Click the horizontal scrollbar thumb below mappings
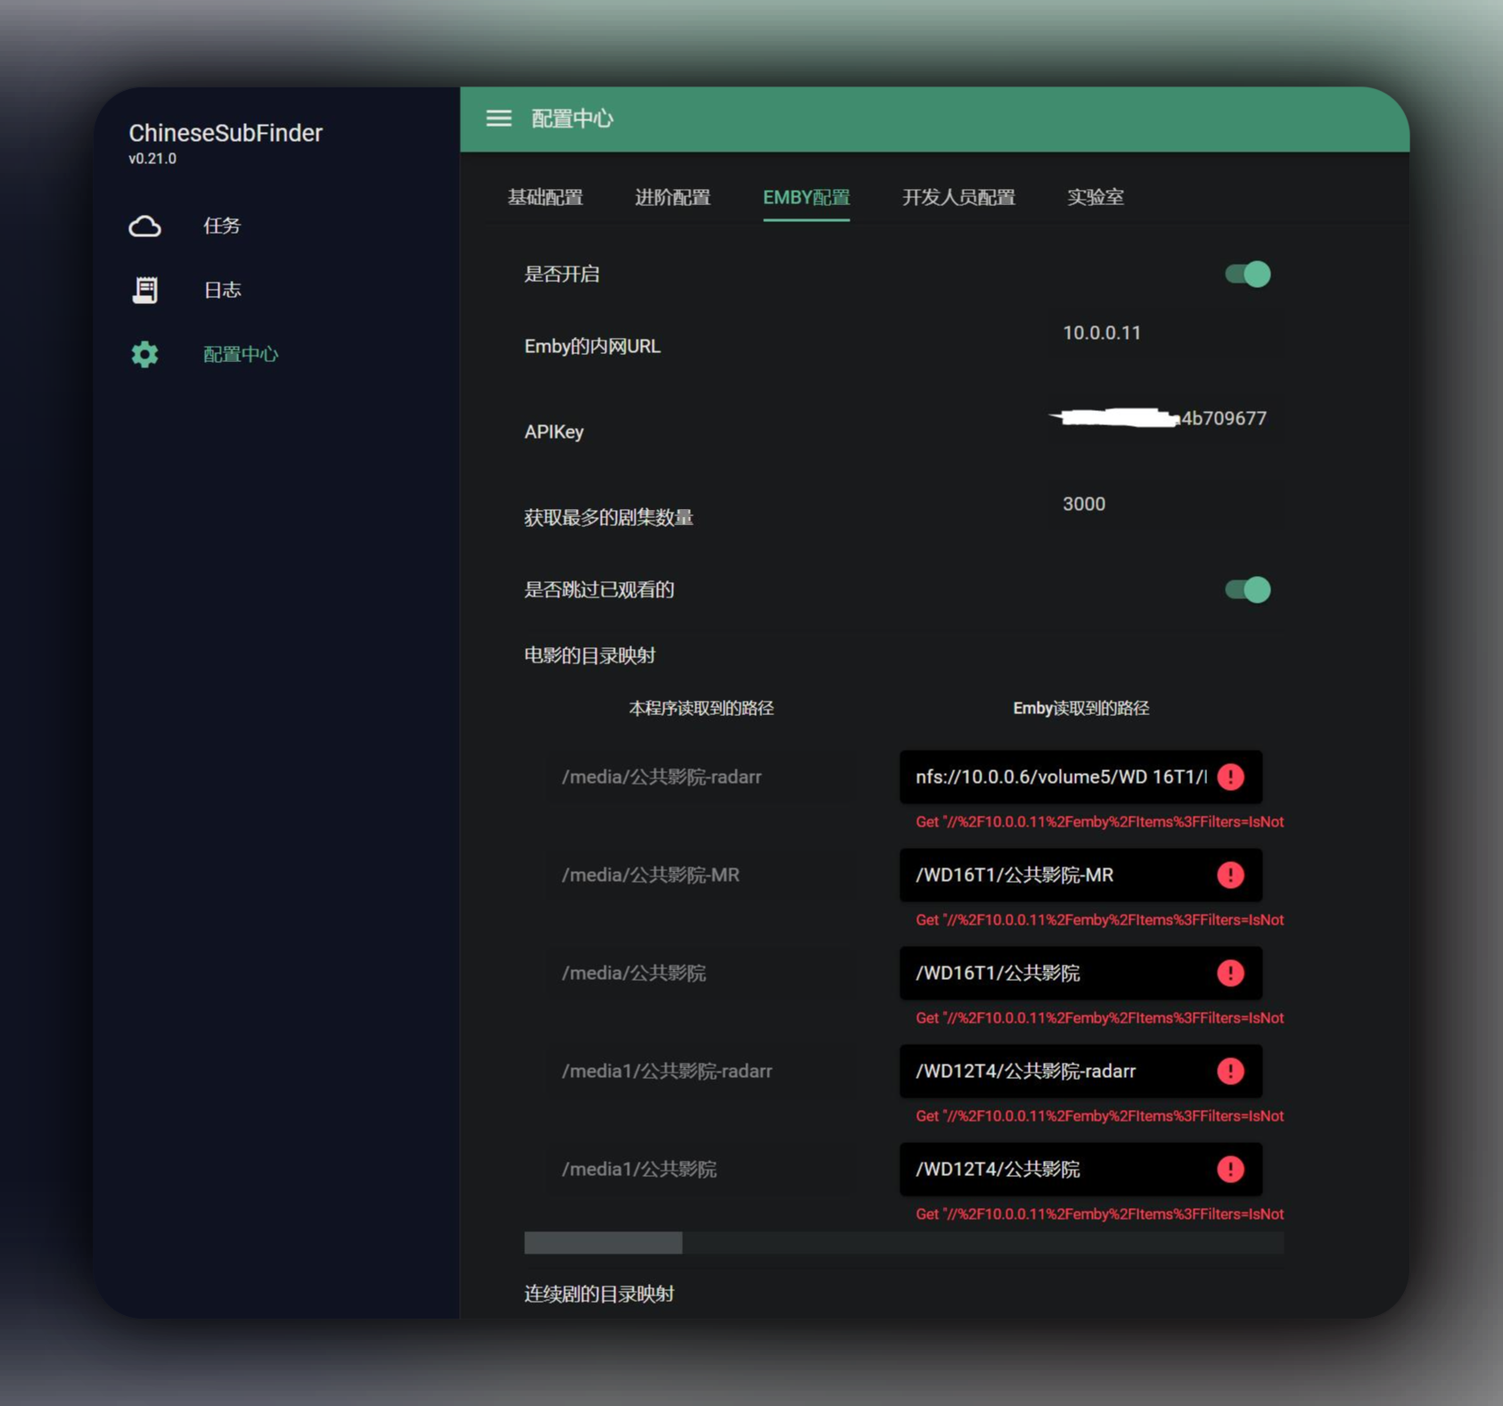The height and width of the screenshot is (1406, 1503). pyautogui.click(x=603, y=1243)
